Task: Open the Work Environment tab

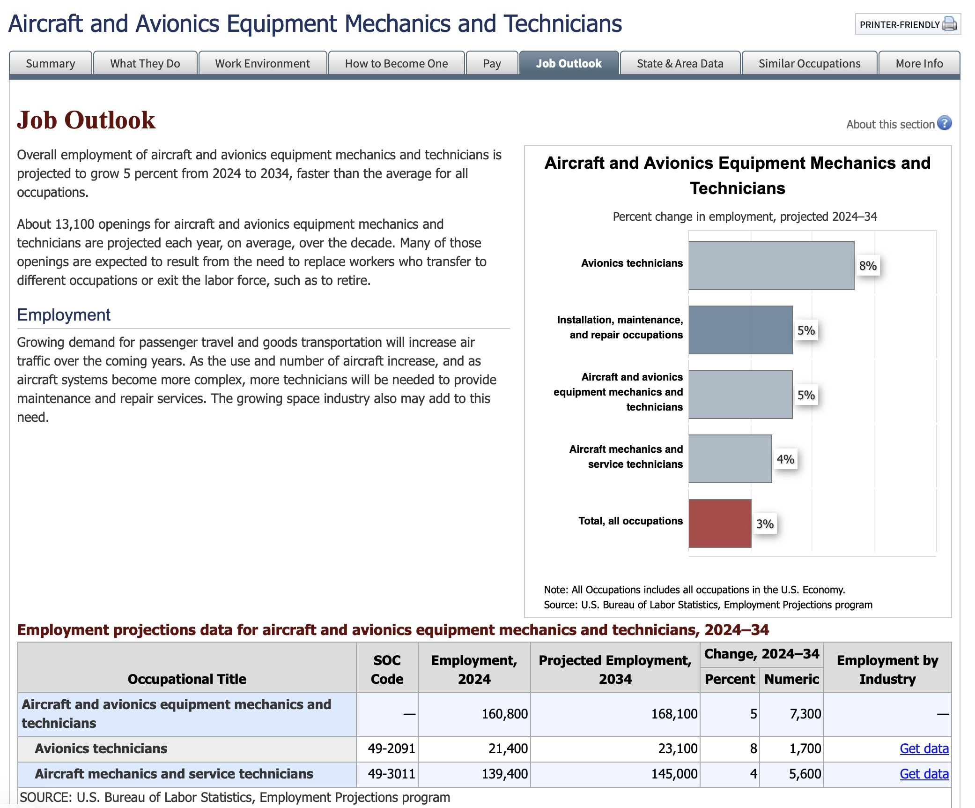Action: (262, 64)
